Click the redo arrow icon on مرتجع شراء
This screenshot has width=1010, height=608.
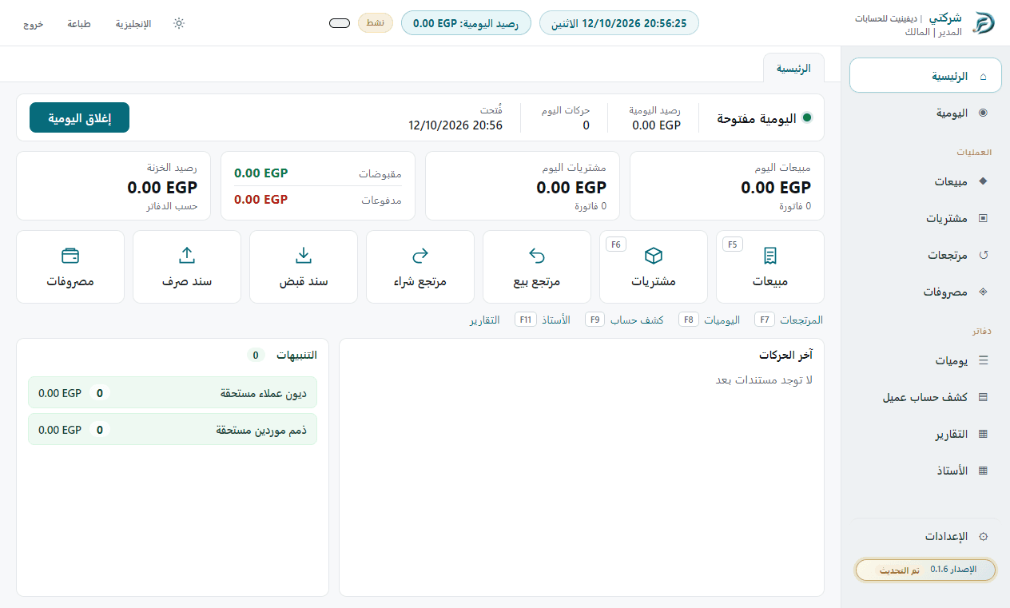tap(420, 256)
